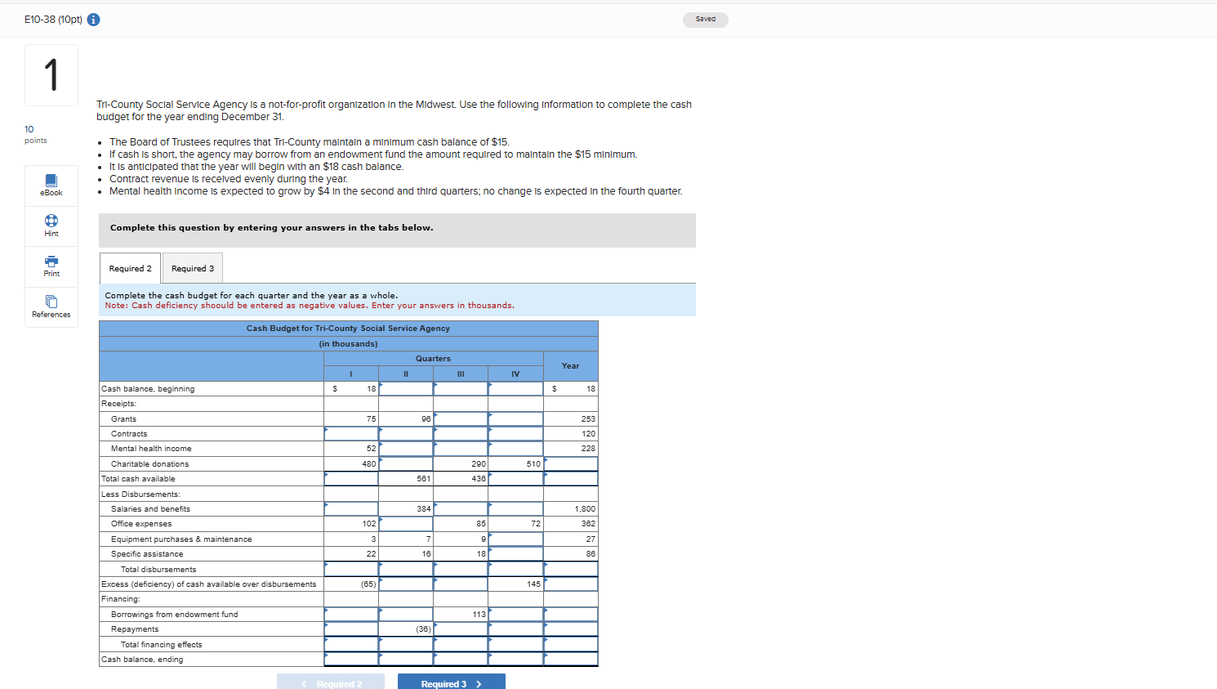
Task: Select Total disbursements Year cell
Action: pyautogui.click(x=571, y=570)
